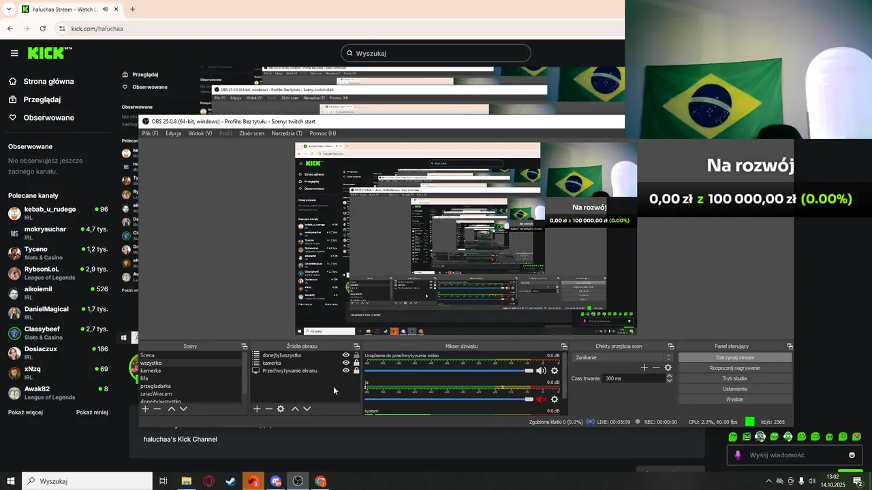Image resolution: width=872 pixels, height=490 pixels.
Task: Undock the Sceny panel
Action: click(245, 346)
